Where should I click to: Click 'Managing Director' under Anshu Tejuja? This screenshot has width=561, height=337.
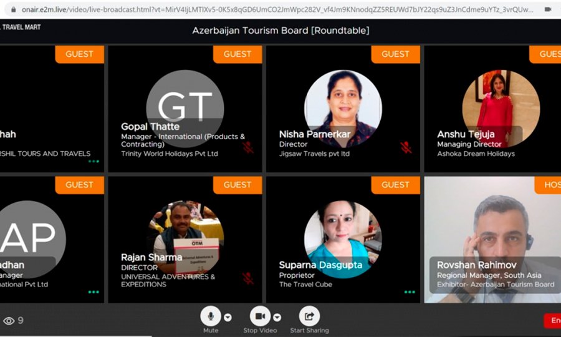469,144
